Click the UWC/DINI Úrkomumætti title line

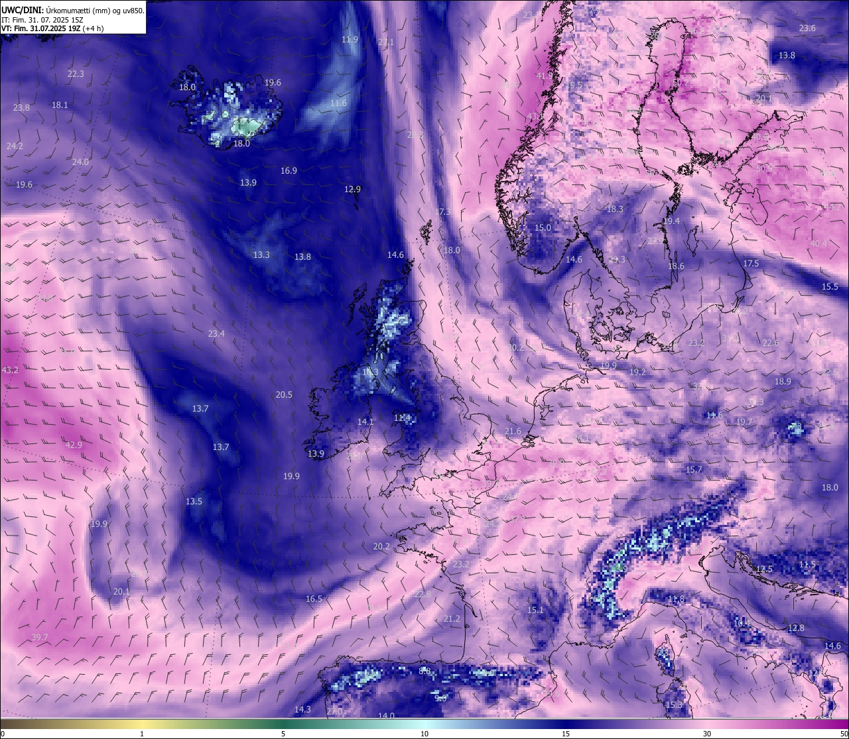[x=73, y=10]
